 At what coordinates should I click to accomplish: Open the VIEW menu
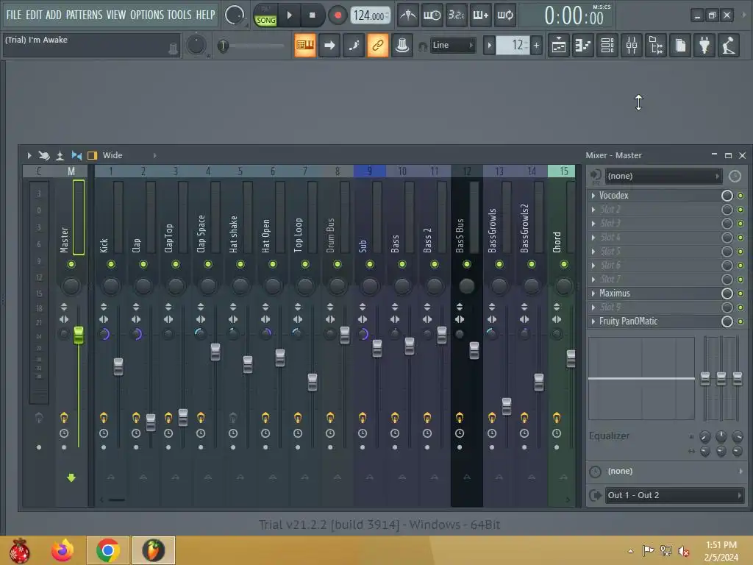click(x=115, y=15)
